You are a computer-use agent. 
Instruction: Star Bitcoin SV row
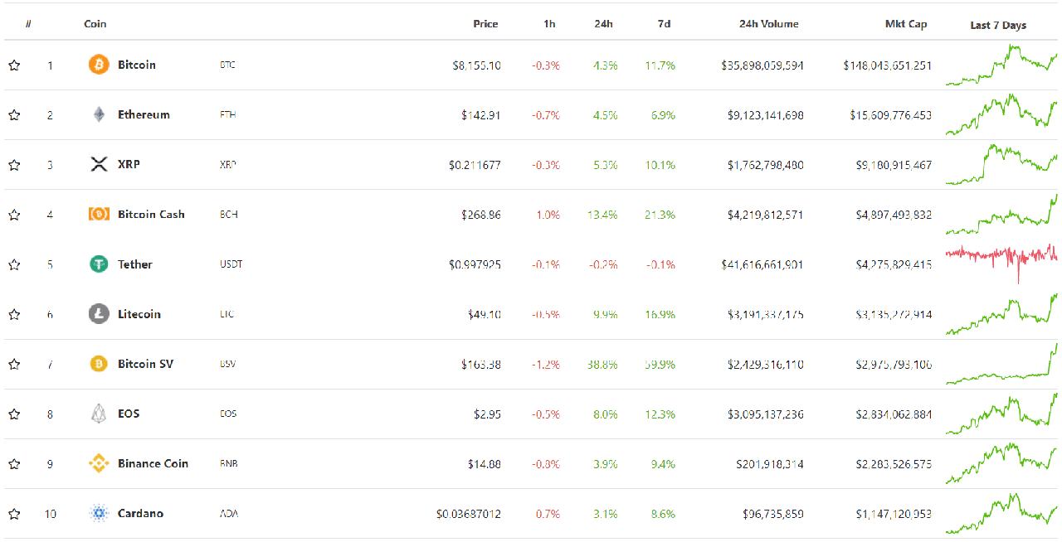coord(14,364)
